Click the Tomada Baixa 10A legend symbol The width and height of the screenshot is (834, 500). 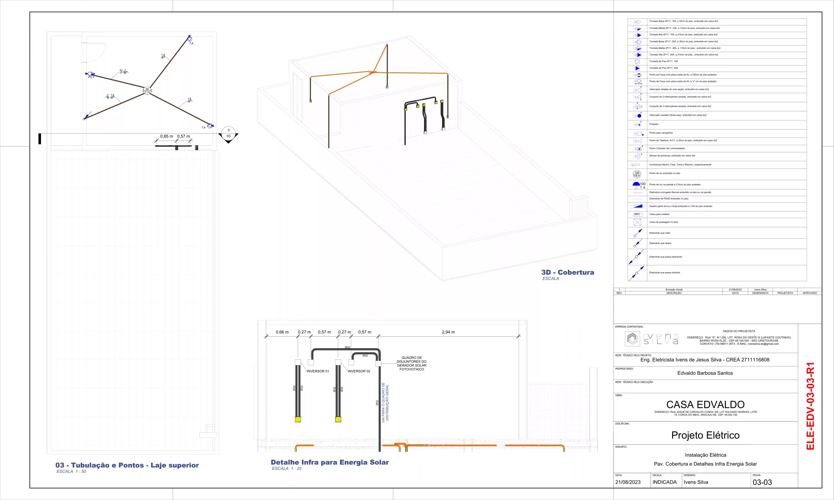[638, 22]
